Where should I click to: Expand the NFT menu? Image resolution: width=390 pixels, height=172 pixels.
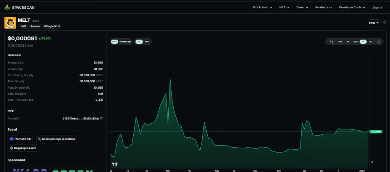[x=284, y=8]
